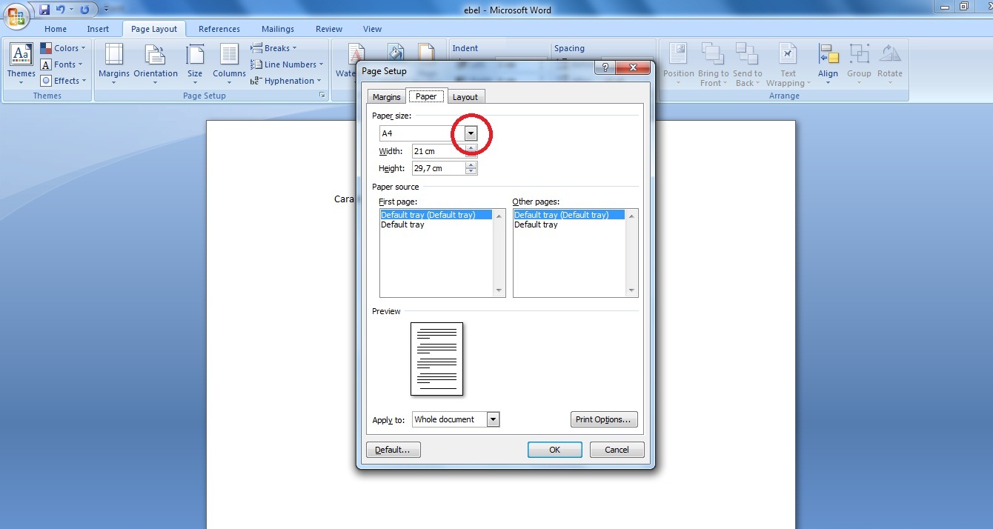Open theme Fonts options
Screen dimensions: 993x529
(63, 64)
